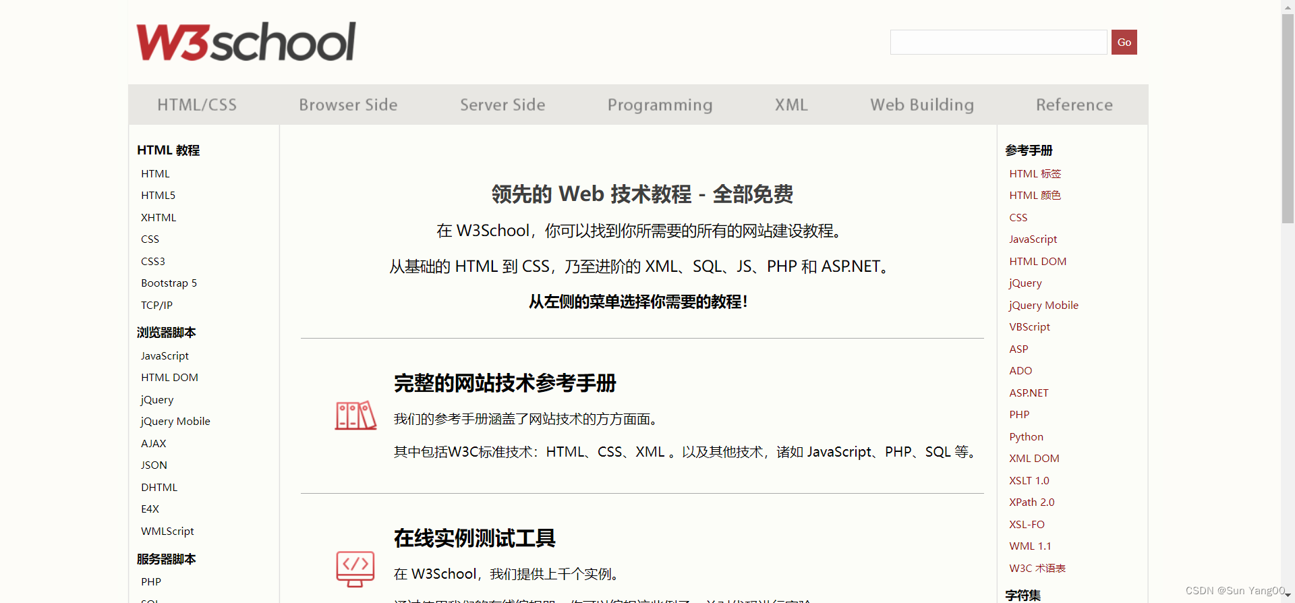Open the Web Building navigation tab
This screenshot has height=603, width=1295.
922,105
